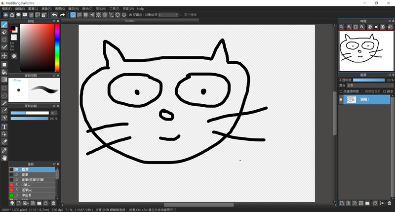Toggle visibility of 圖層1 layer
The height and width of the screenshot is (212, 395).
341,99
